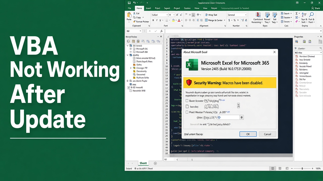Click the Orientation angled text icon
The width and height of the screenshot is (323, 181).
tap(198, 15)
